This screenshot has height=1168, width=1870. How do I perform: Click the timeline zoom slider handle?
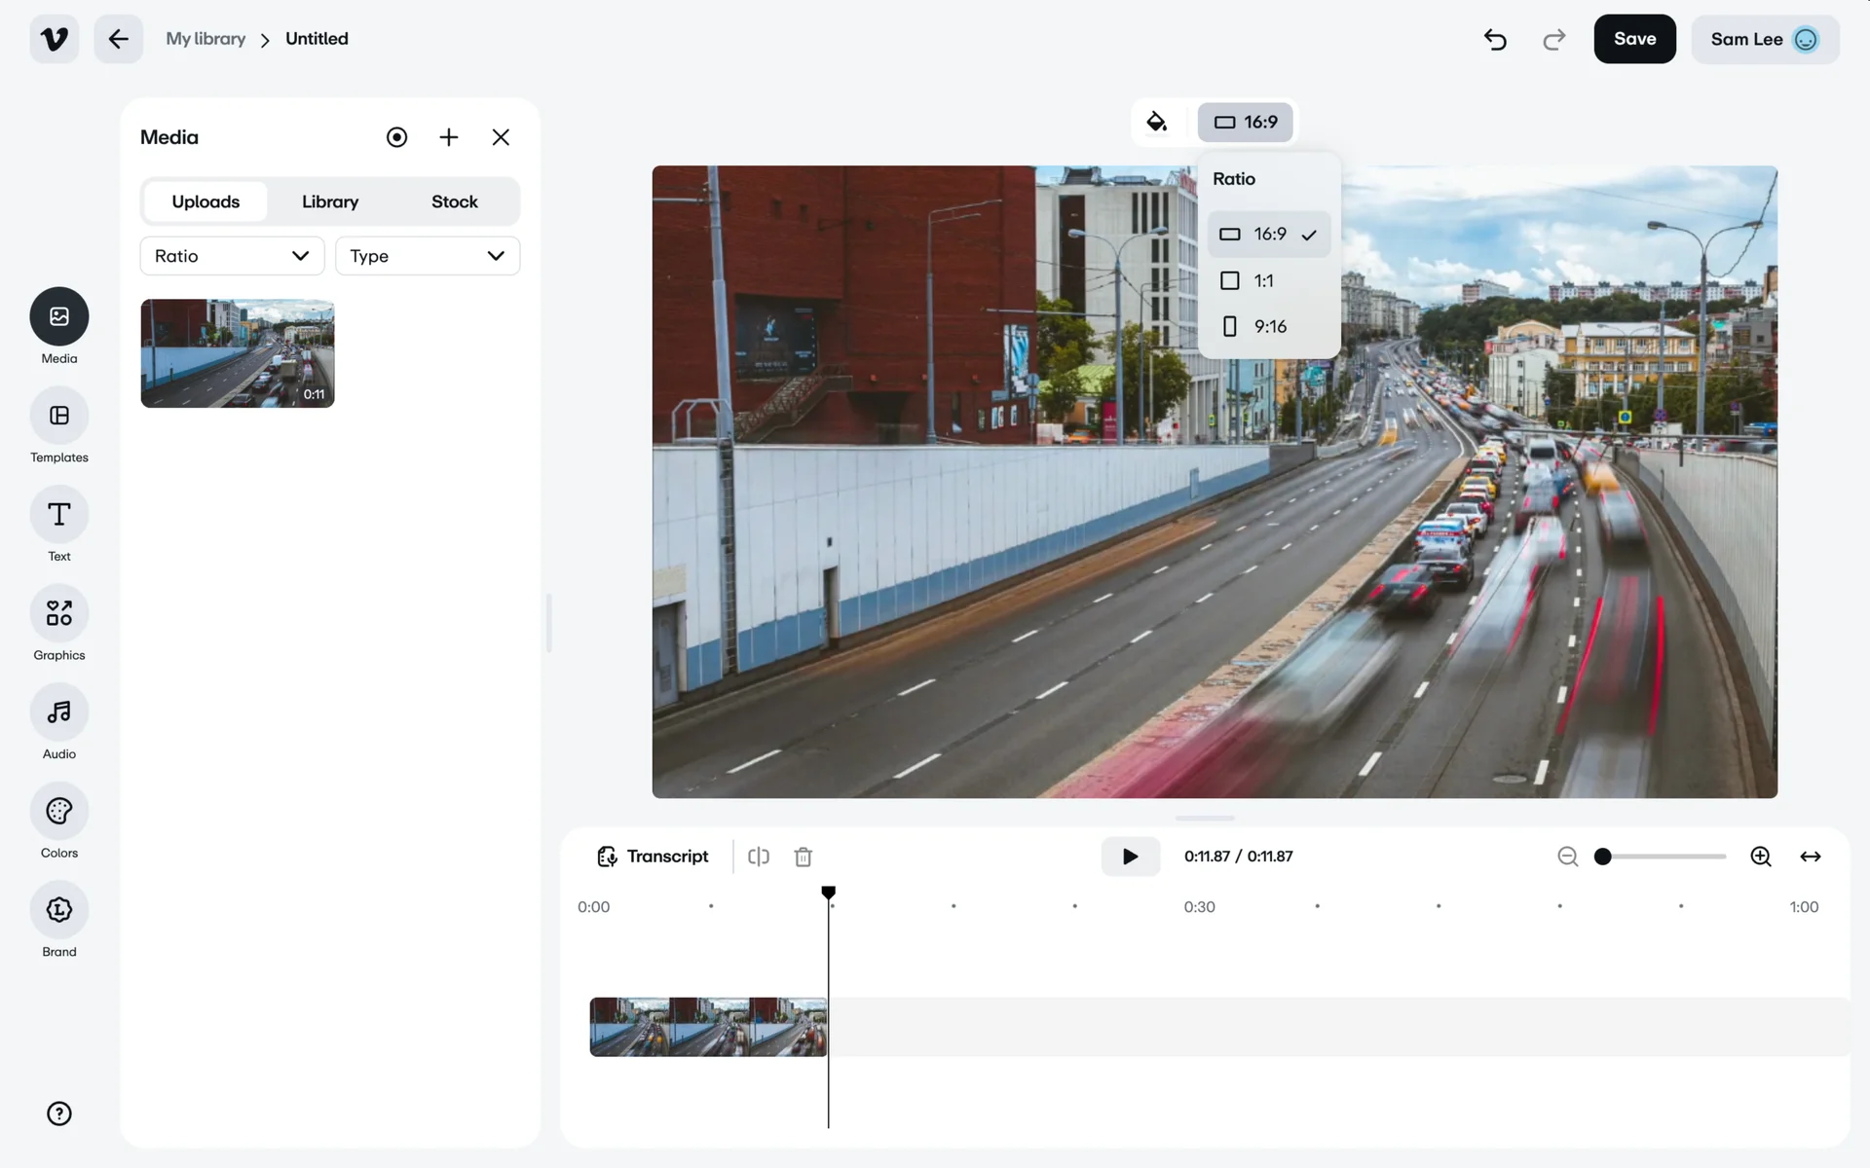pos(1602,857)
